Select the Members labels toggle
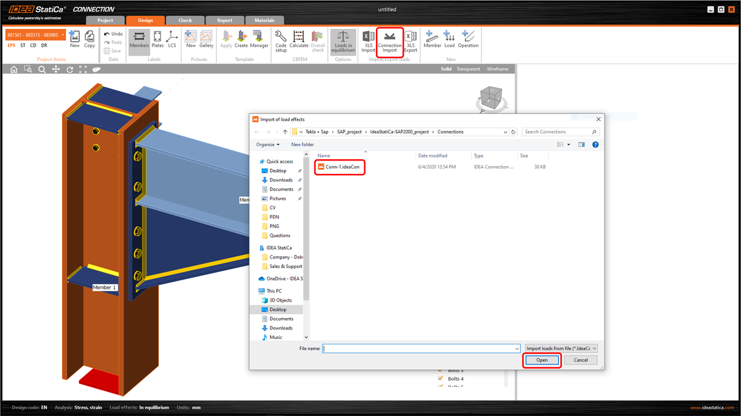 click(139, 40)
